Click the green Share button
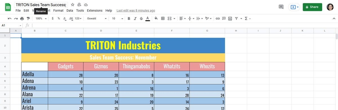Image resolution: width=338 pixels, height=110 pixels. click(312, 7)
